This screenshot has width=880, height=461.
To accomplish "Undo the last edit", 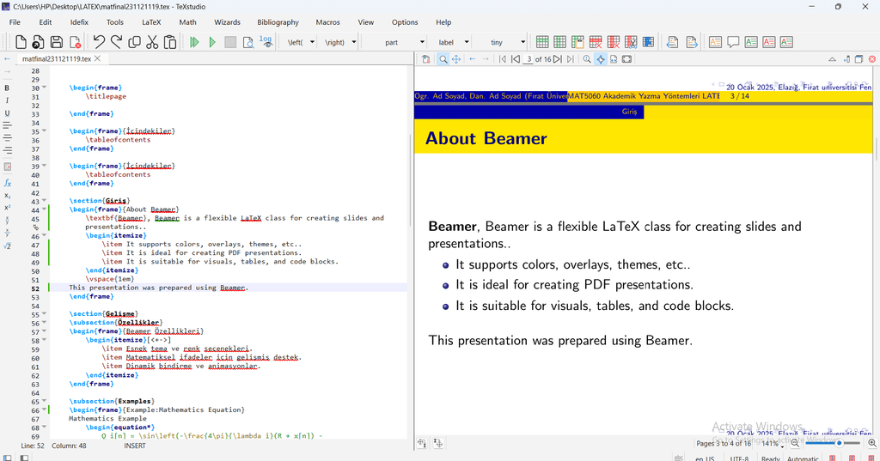I will pyautogui.click(x=100, y=42).
